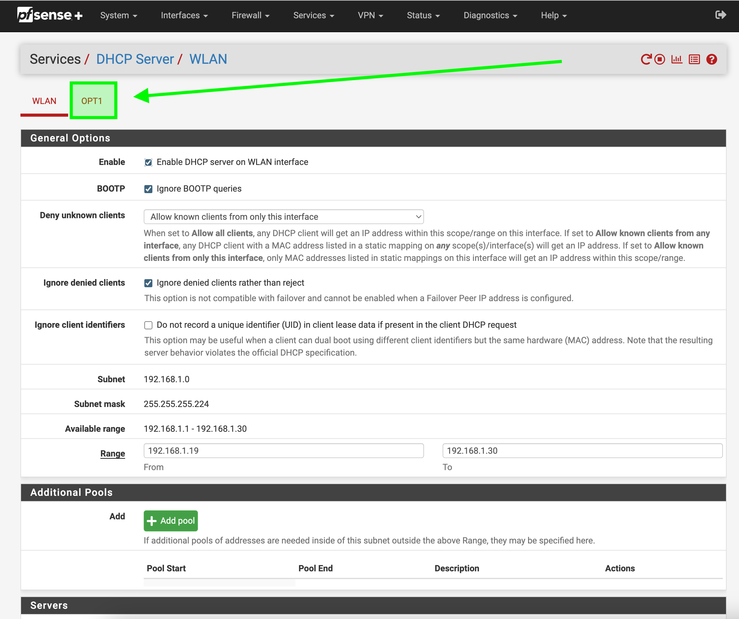Click the plus icon on Add pool
Screen dimensions: 739x619
pyautogui.click(x=152, y=521)
